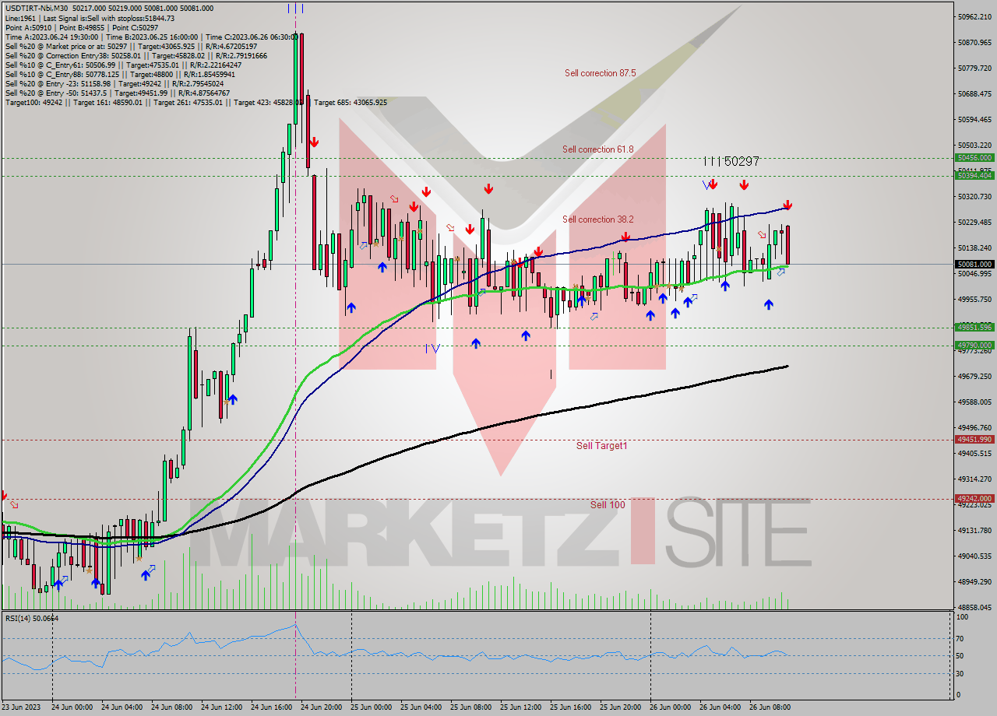Click blue V marker left of 50297 annotation
The width and height of the screenshot is (997, 716).
point(706,185)
